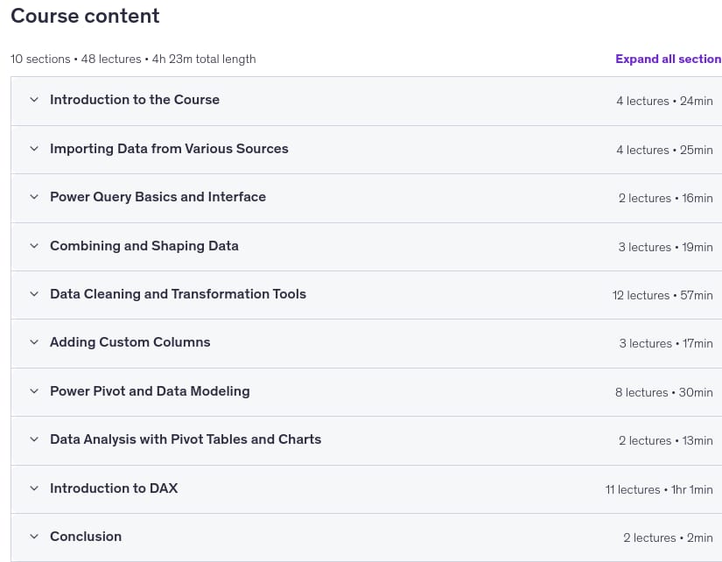Click the 2 lectures 2min label

click(668, 537)
